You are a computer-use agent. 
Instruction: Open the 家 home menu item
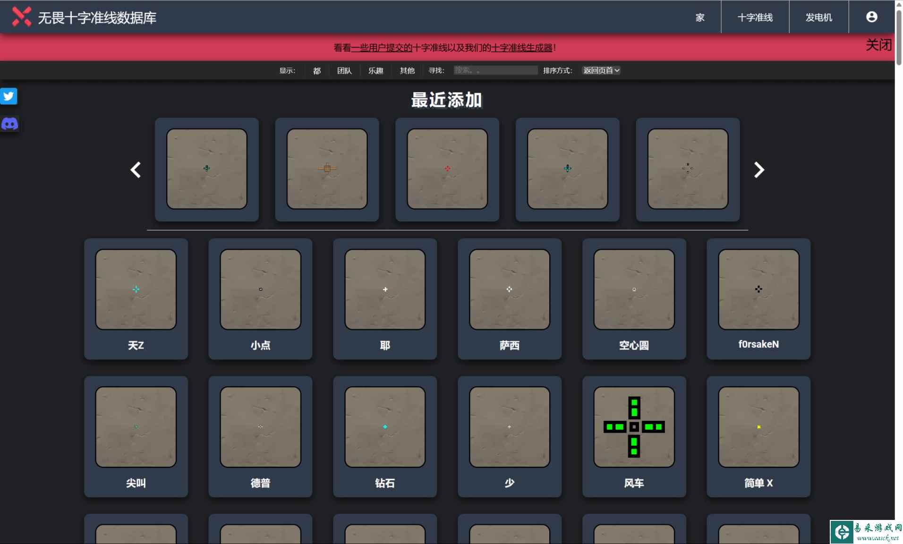coord(700,17)
